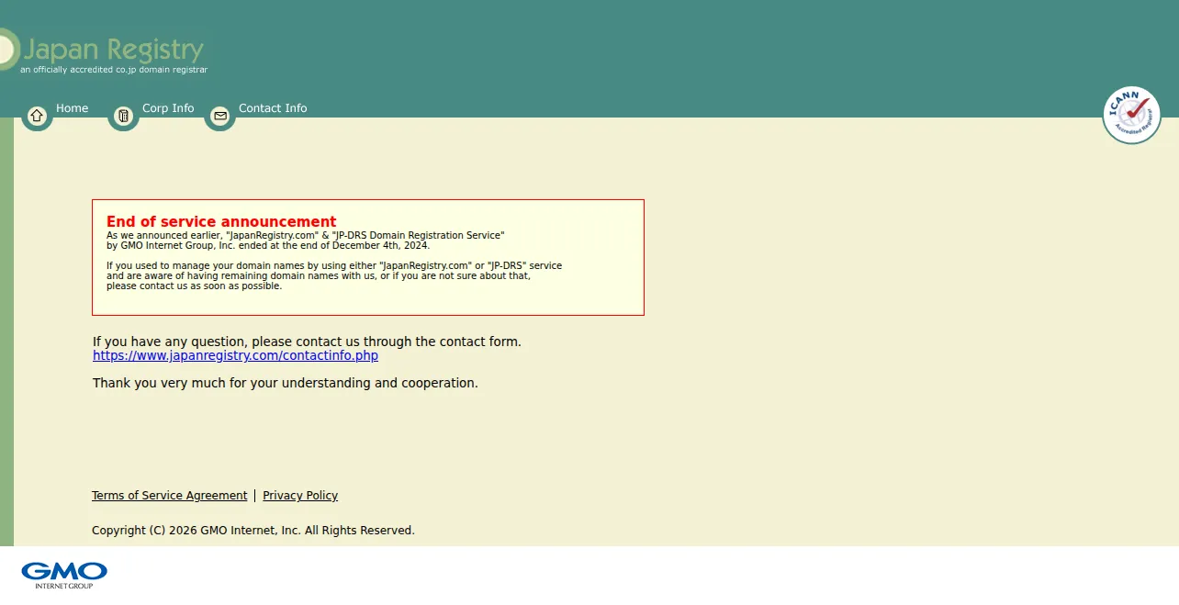Click the 'ended at the end of December 4th, 2024' line
Screen dimensions: 1179x605
(268, 246)
